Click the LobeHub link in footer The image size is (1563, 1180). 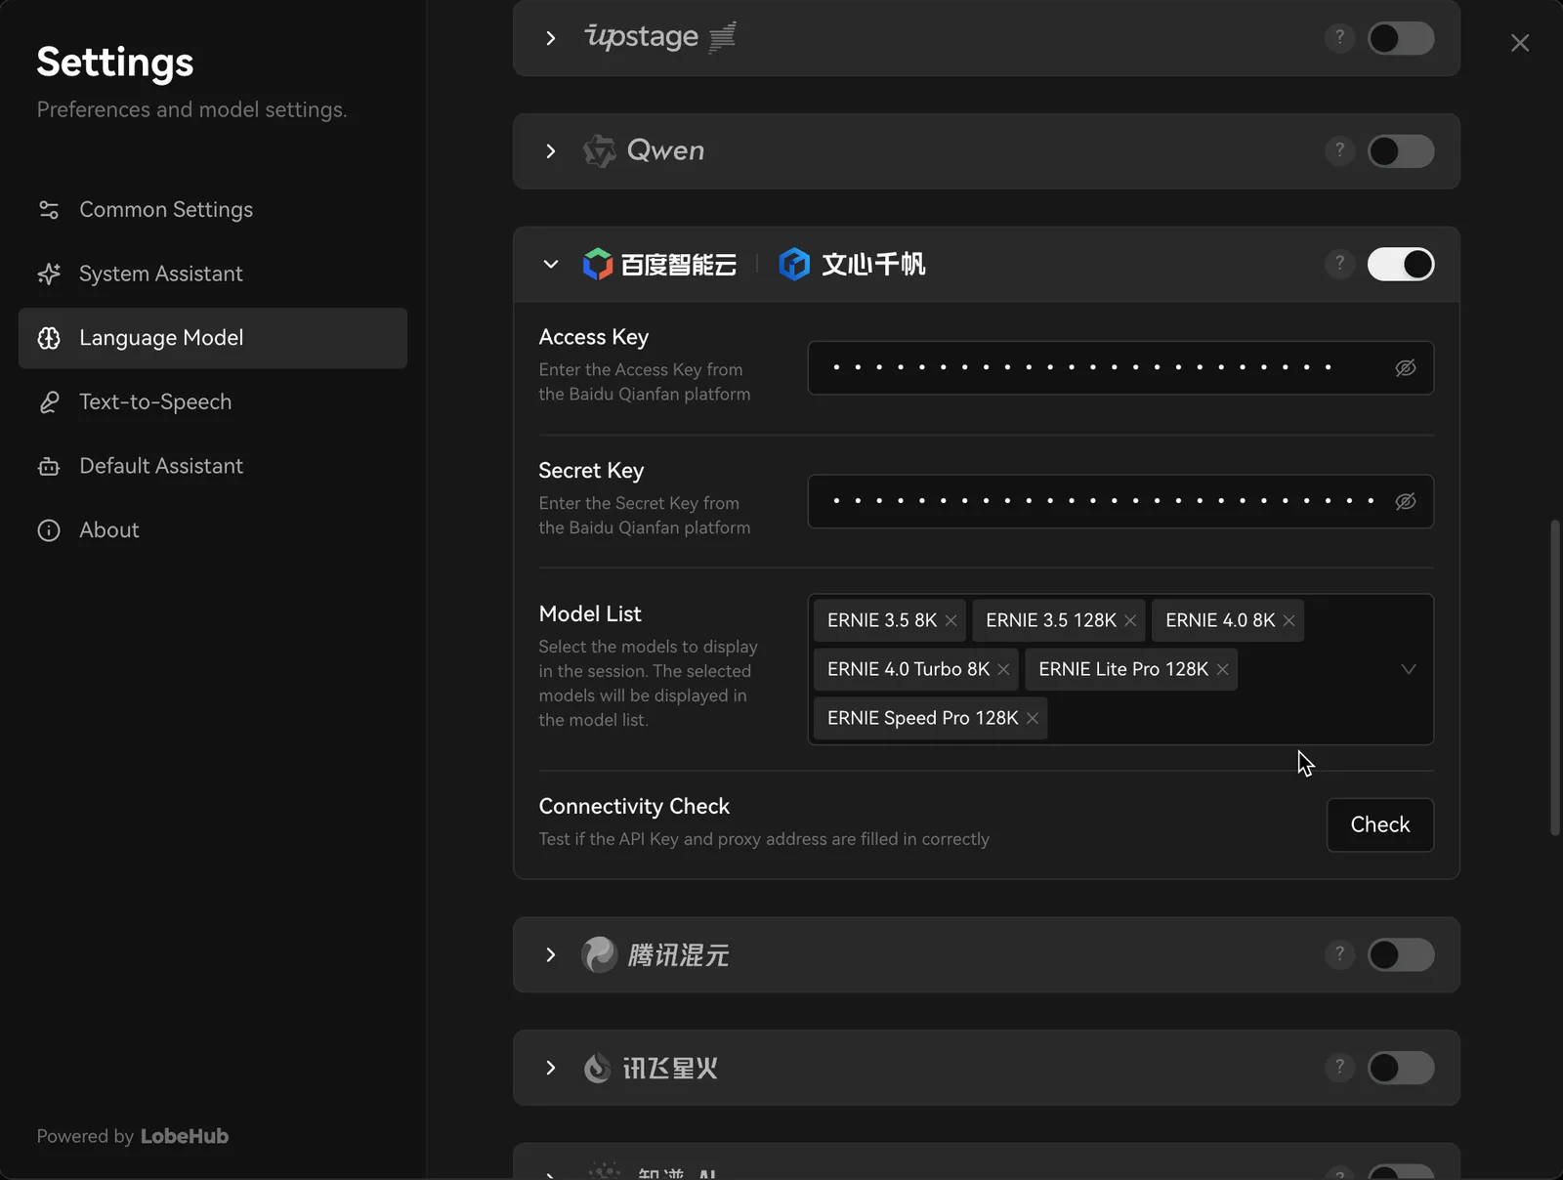point(185,1136)
